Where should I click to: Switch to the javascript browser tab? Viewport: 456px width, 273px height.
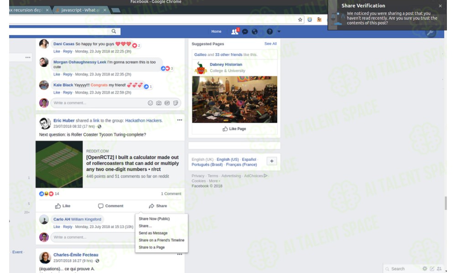[x=80, y=10]
